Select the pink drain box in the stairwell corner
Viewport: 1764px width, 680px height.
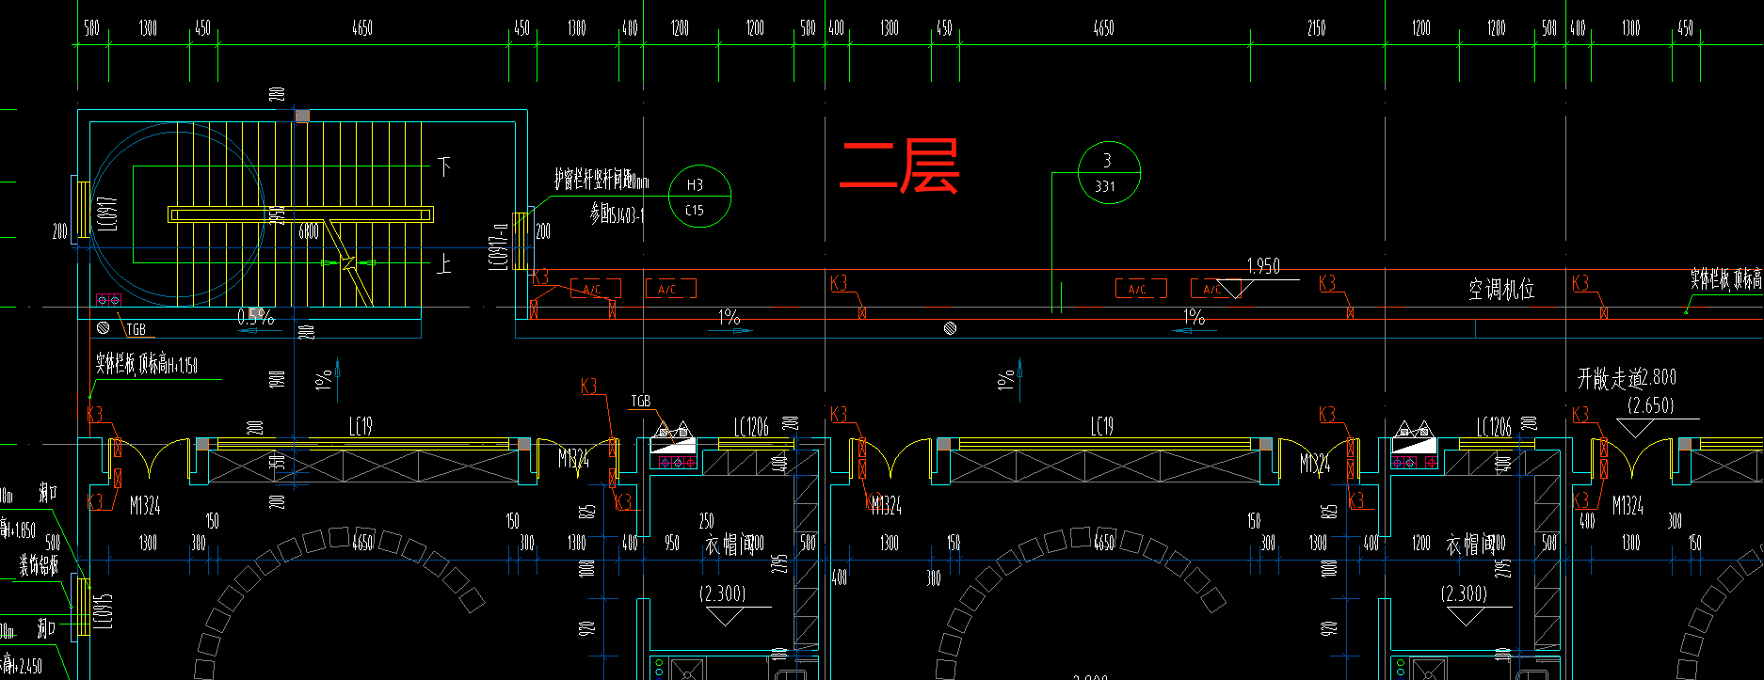[108, 300]
